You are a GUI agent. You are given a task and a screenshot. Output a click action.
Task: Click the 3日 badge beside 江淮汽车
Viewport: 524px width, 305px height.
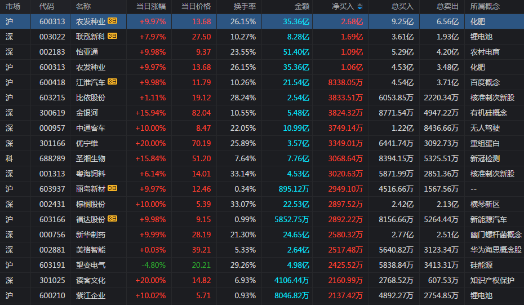(x=112, y=82)
